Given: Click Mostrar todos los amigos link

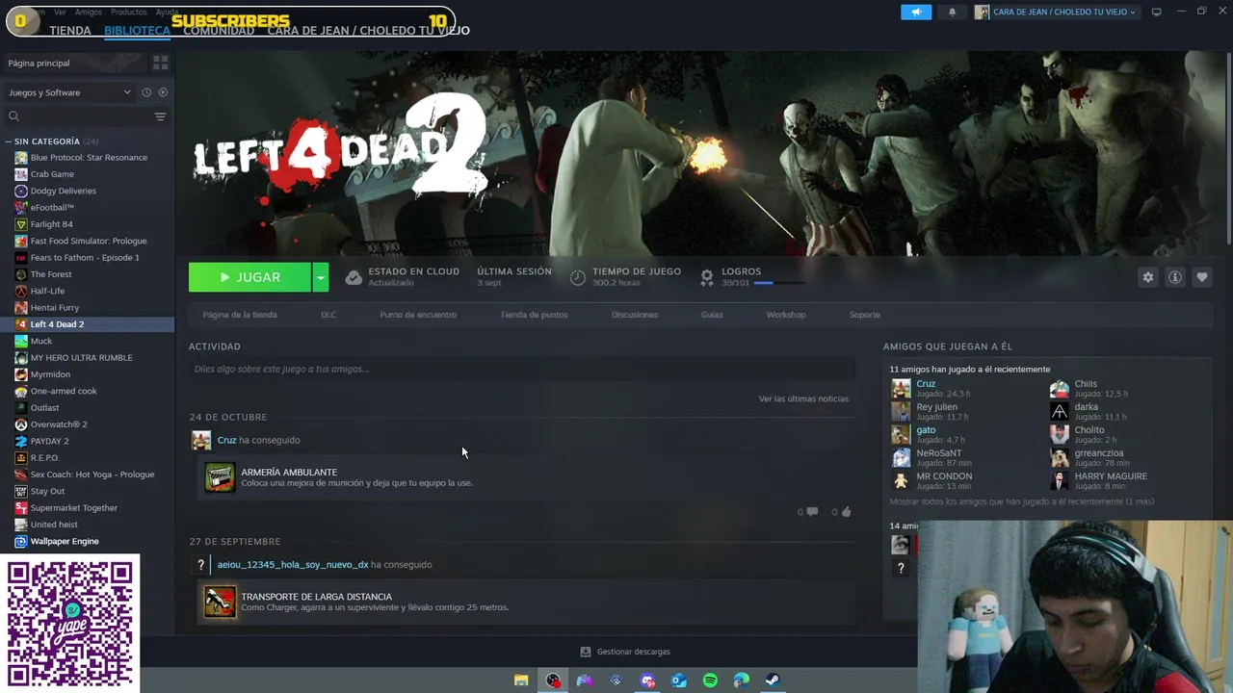Looking at the screenshot, I should pyautogui.click(x=1022, y=501).
